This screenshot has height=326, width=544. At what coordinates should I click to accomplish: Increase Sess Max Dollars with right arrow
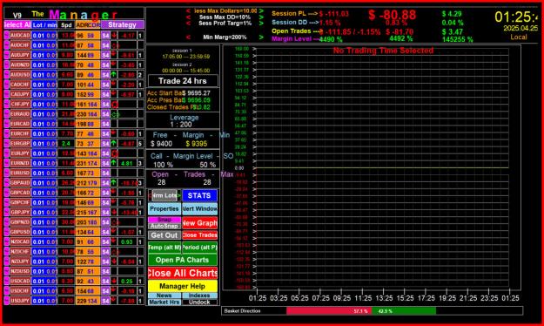point(261,11)
